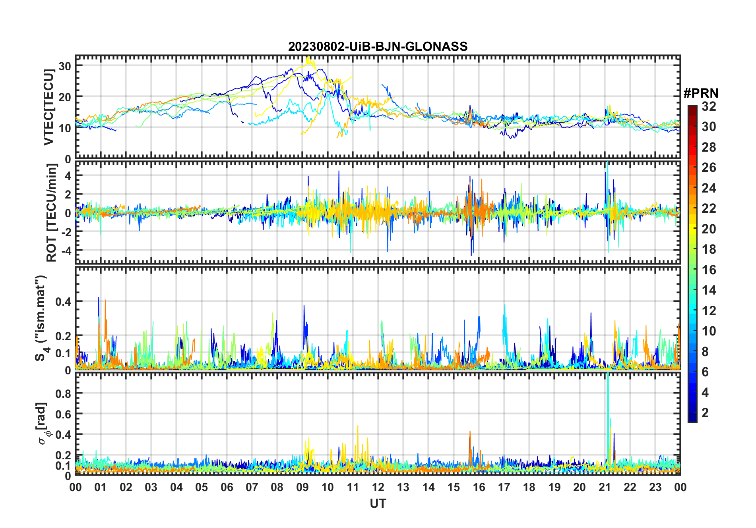Image resolution: width=756 pixels, height=528 pixels.
Task: Pick the colorbar tick label 32
Action: [709, 106]
